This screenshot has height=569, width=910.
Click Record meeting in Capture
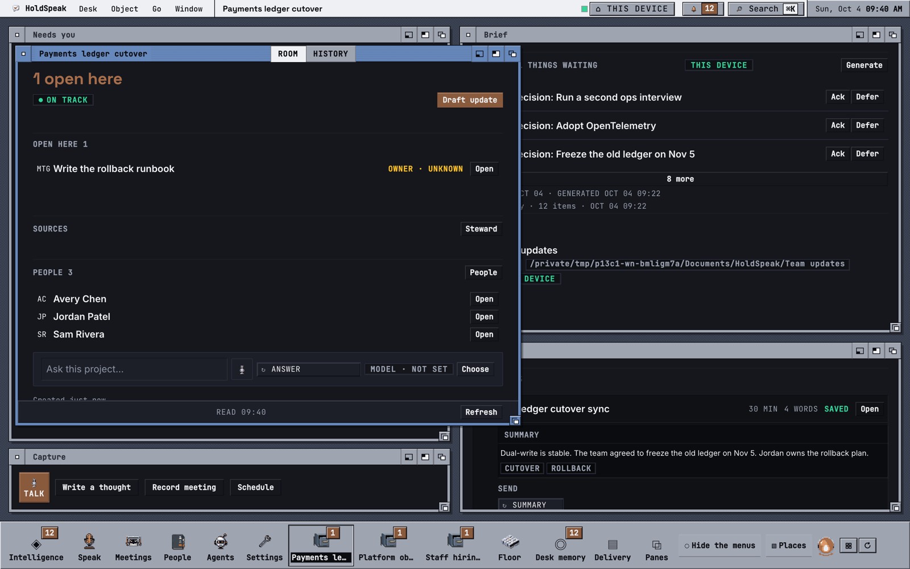[184, 488]
